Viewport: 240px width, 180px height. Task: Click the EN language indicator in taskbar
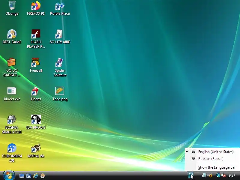pyautogui.click(x=190, y=175)
